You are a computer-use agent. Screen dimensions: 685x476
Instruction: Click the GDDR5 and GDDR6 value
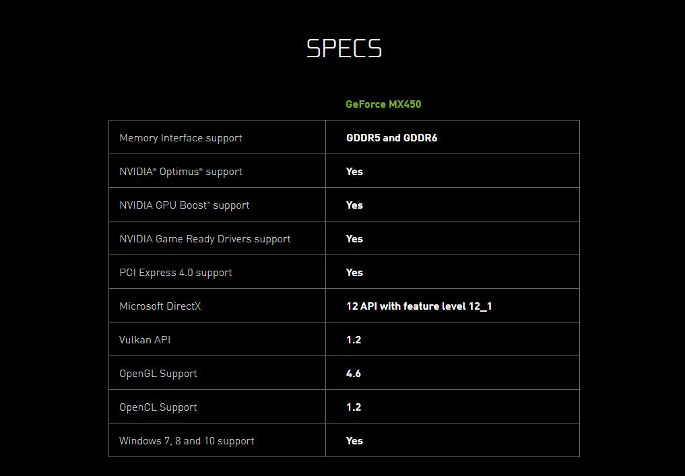pos(391,138)
